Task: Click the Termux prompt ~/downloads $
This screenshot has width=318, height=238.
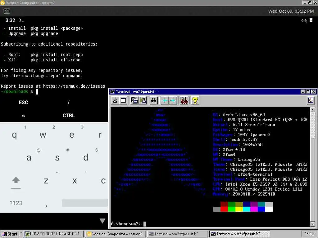Action: tap(17, 91)
